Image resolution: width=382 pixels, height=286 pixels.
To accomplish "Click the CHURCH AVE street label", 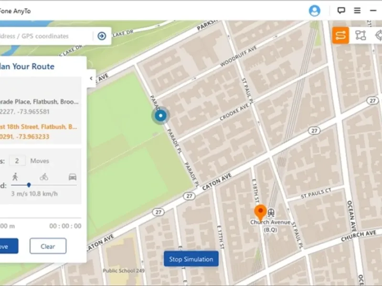I will point(359,235).
